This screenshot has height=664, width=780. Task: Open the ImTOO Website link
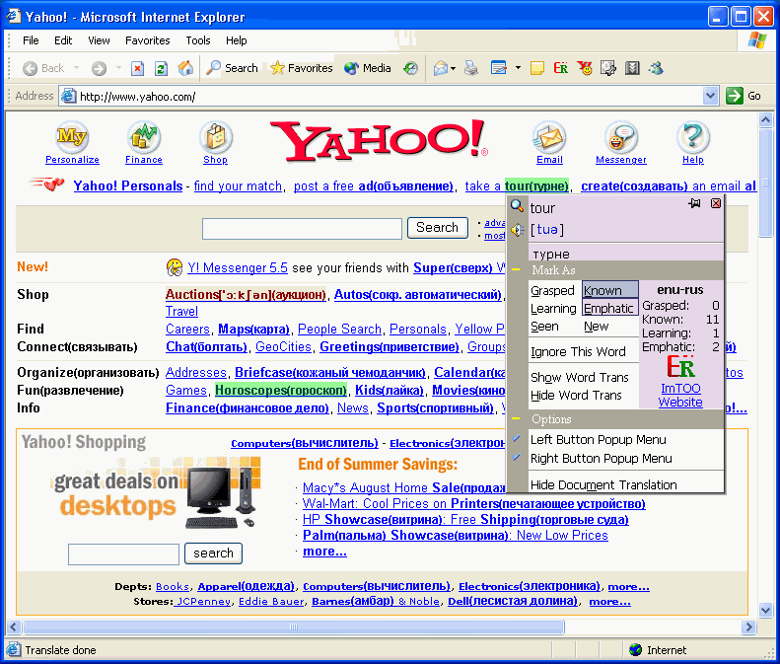tap(680, 396)
